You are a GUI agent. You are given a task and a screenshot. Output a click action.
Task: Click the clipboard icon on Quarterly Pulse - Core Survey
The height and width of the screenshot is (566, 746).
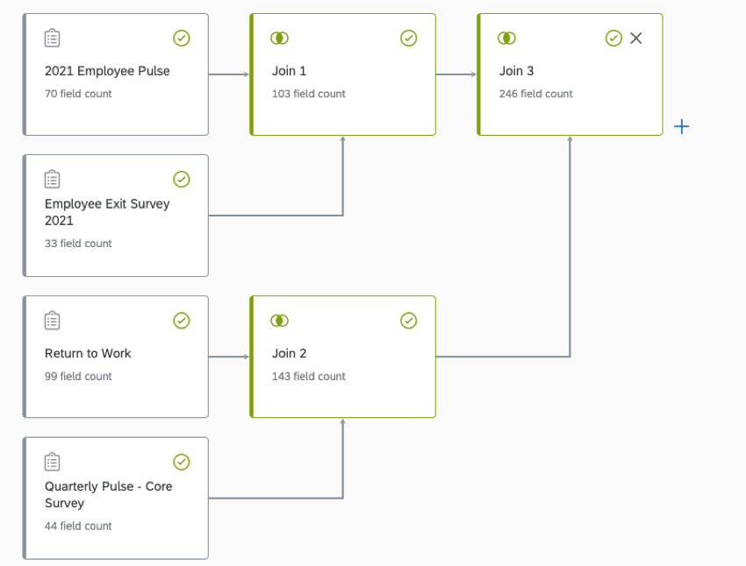click(52, 462)
